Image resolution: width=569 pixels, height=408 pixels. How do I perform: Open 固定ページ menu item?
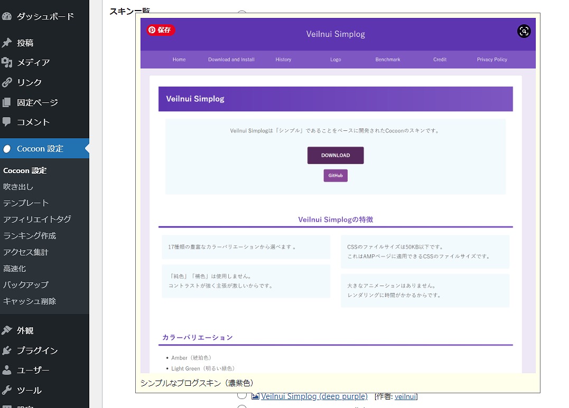tap(38, 102)
